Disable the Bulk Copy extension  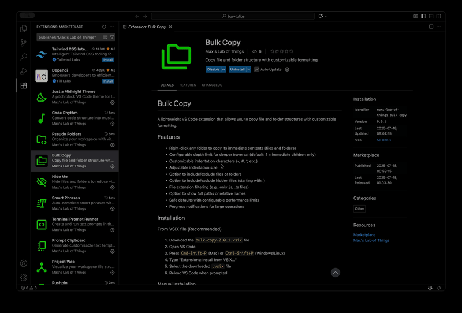click(x=213, y=69)
